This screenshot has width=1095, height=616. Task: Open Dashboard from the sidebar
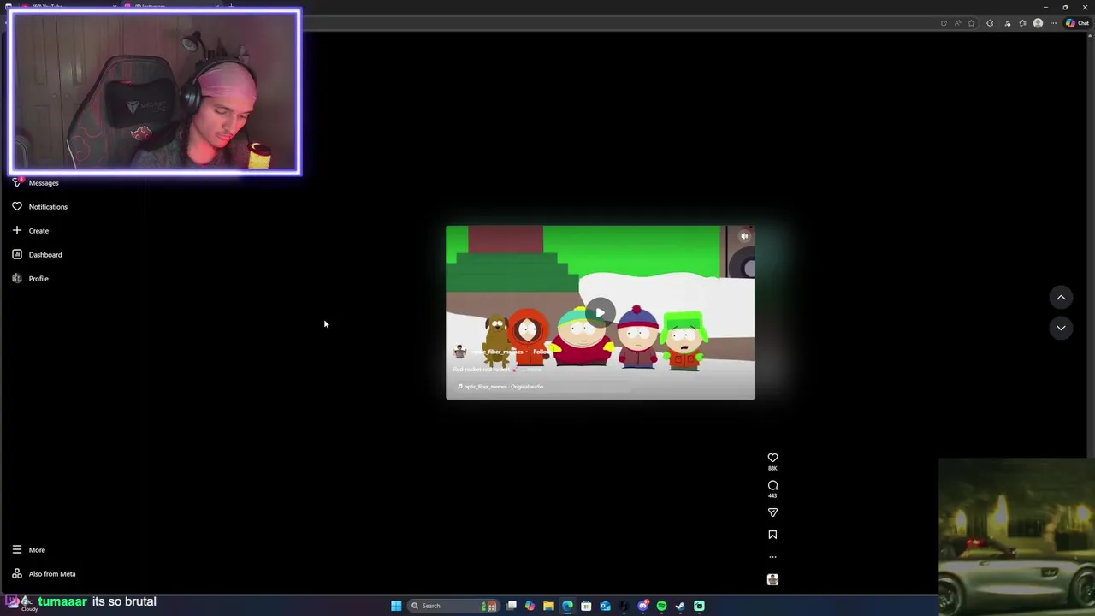(x=45, y=254)
